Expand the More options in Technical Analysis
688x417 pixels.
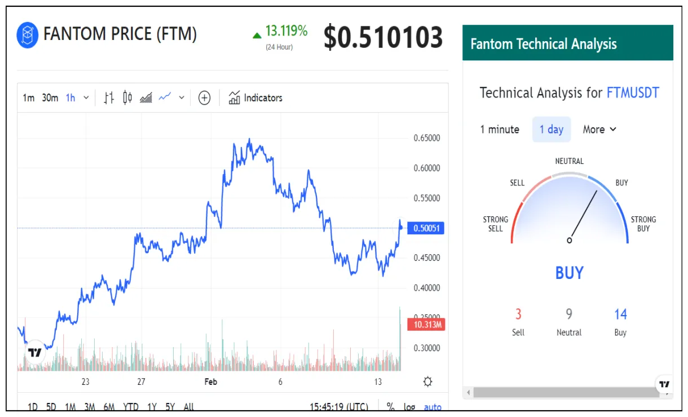[599, 129]
